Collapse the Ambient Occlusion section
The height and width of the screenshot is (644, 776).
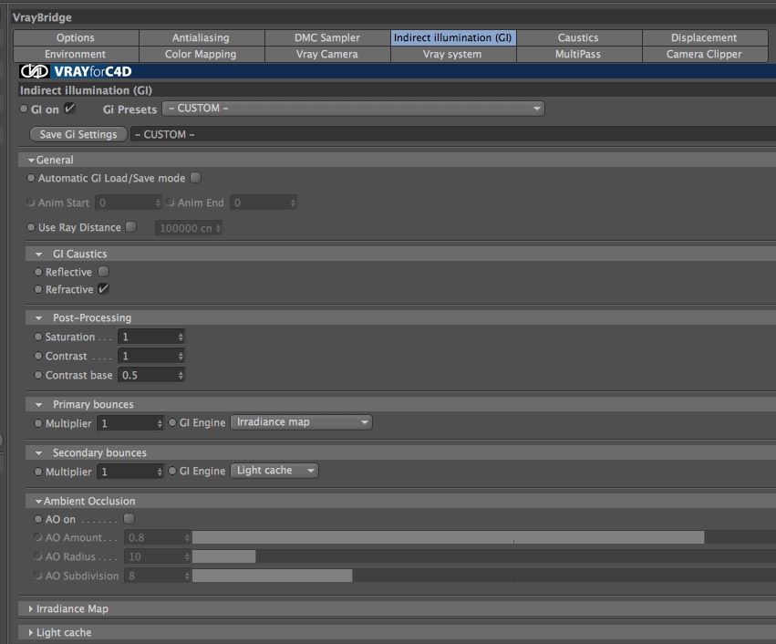38,501
